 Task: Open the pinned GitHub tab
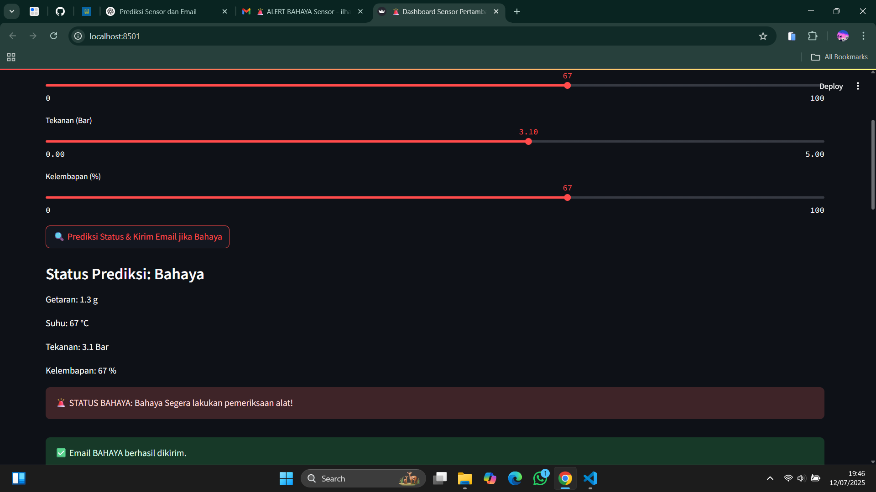[x=60, y=11]
